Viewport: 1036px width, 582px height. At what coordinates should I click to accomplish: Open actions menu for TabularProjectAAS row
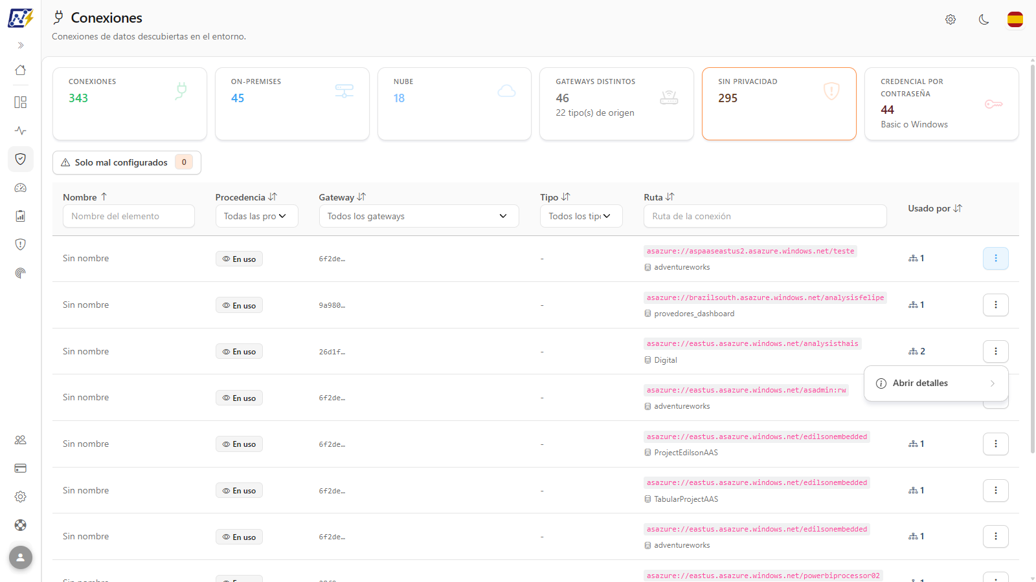point(996,490)
